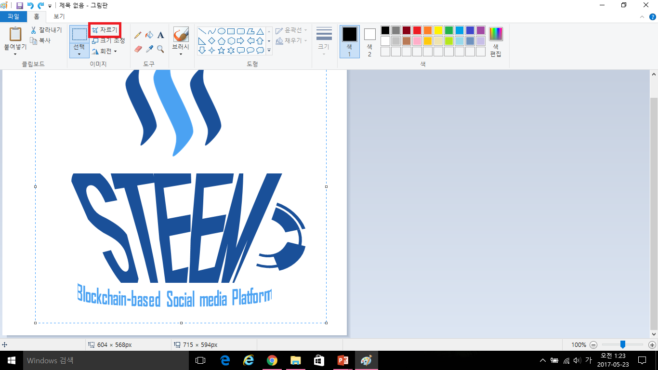Choose the Triangle shape
The width and height of the screenshot is (658, 370).
click(x=260, y=31)
